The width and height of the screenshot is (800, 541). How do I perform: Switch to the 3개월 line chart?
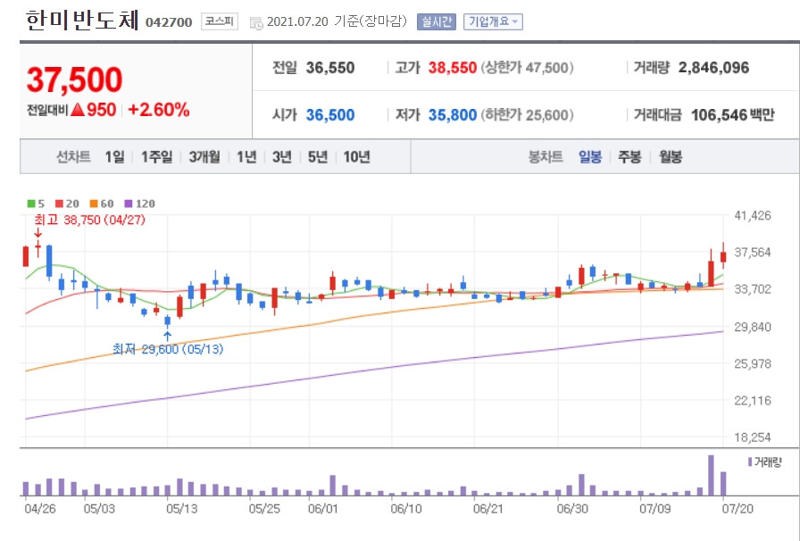coord(204,157)
